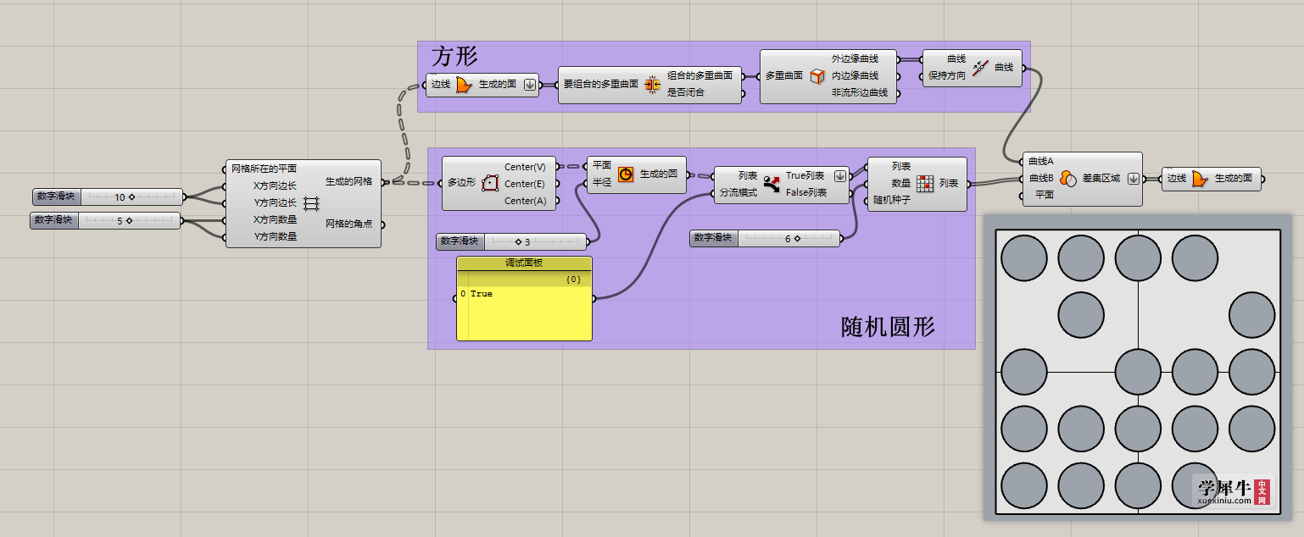Select the 数字滑块 label of the slider valued 6

click(x=714, y=239)
